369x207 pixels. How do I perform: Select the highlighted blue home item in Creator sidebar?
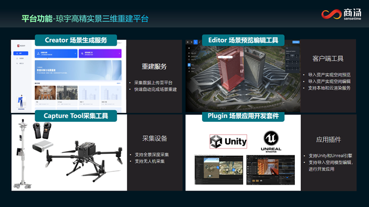(21, 53)
